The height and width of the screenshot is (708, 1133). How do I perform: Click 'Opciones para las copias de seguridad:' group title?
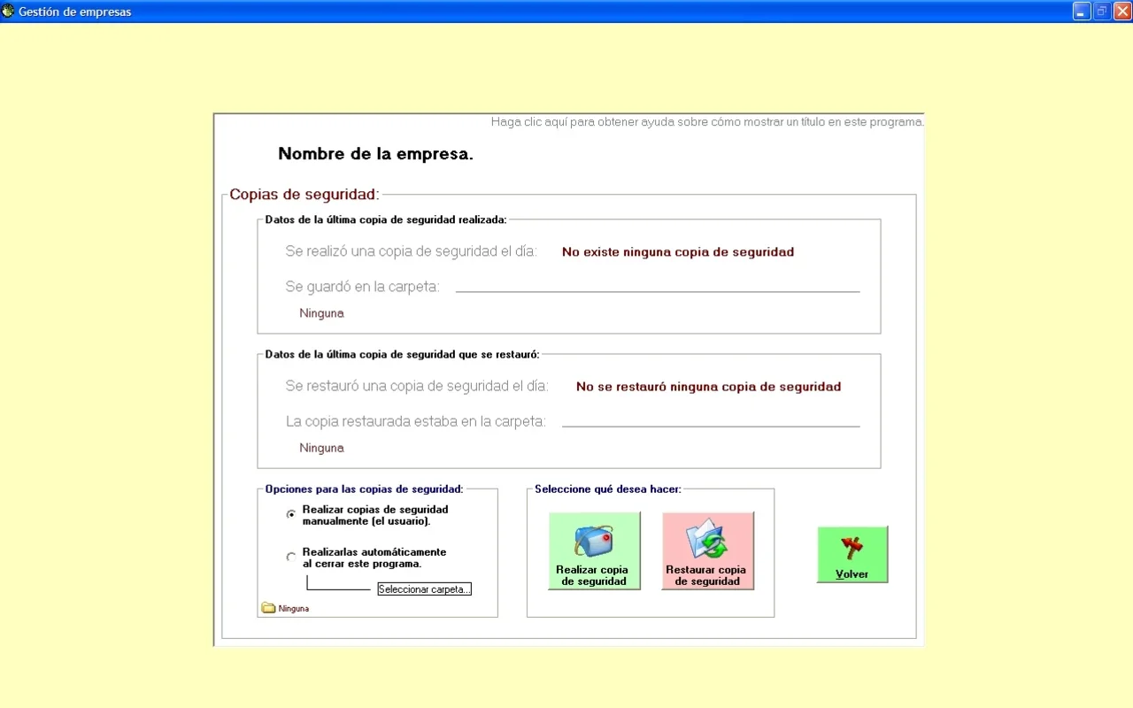[364, 489]
